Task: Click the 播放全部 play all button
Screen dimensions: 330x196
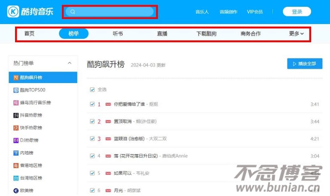Action: tap(305, 64)
